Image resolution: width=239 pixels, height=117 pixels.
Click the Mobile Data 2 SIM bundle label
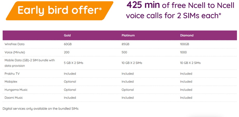pyautogui.click(x=30, y=63)
